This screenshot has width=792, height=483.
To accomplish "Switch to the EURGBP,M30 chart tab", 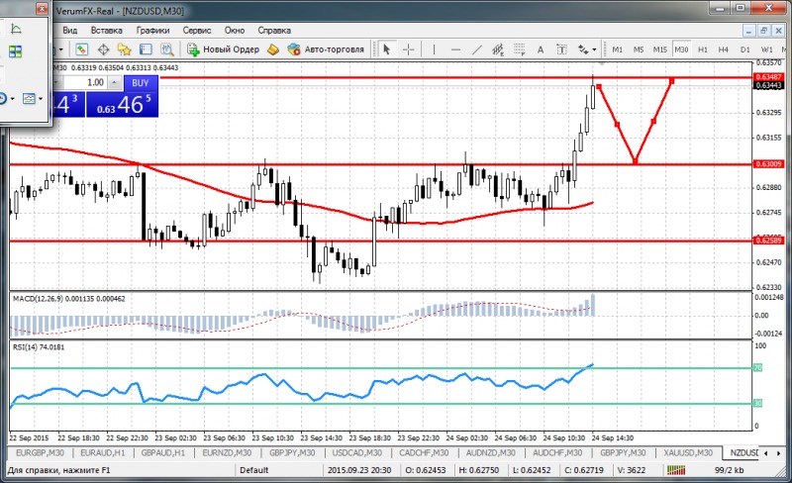I will pyautogui.click(x=40, y=452).
